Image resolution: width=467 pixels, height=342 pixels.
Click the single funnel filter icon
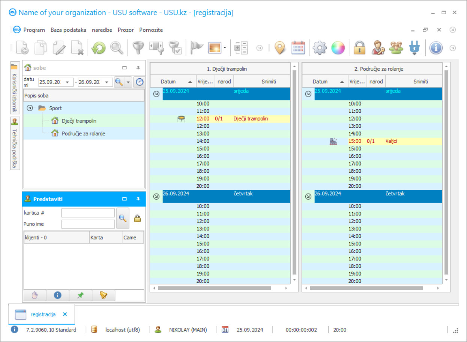138,48
